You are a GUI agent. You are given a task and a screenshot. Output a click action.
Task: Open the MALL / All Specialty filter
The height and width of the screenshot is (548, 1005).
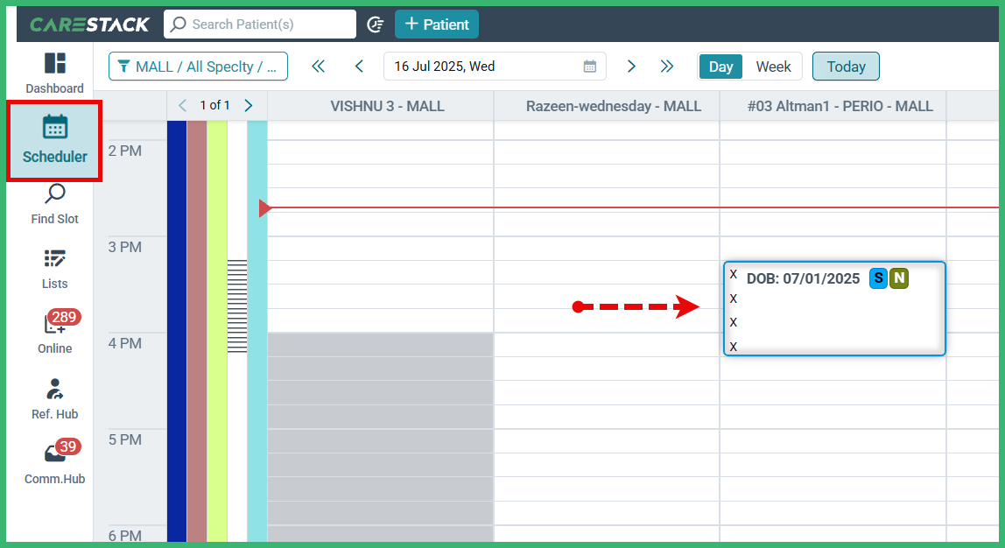coord(198,66)
